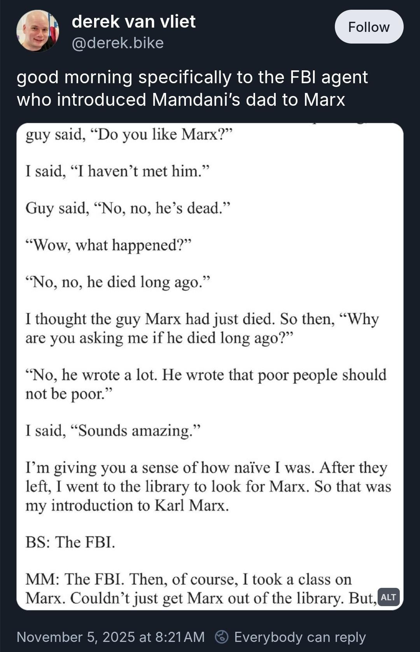
Task: Click the Follow button
Action: pos(369,27)
